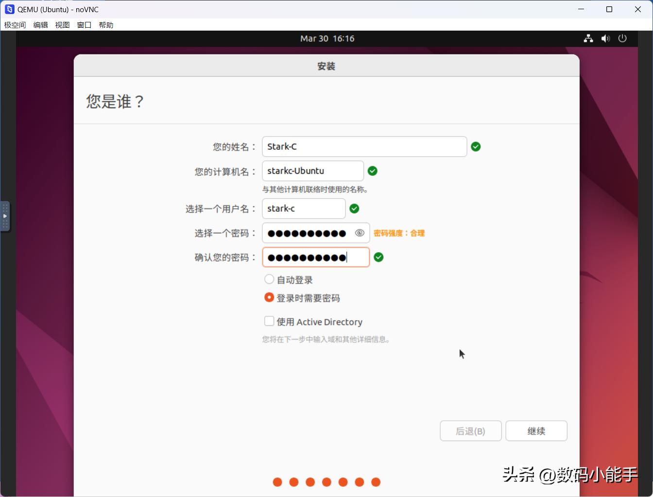
Task: Open the 编辑 menu
Action: point(40,25)
